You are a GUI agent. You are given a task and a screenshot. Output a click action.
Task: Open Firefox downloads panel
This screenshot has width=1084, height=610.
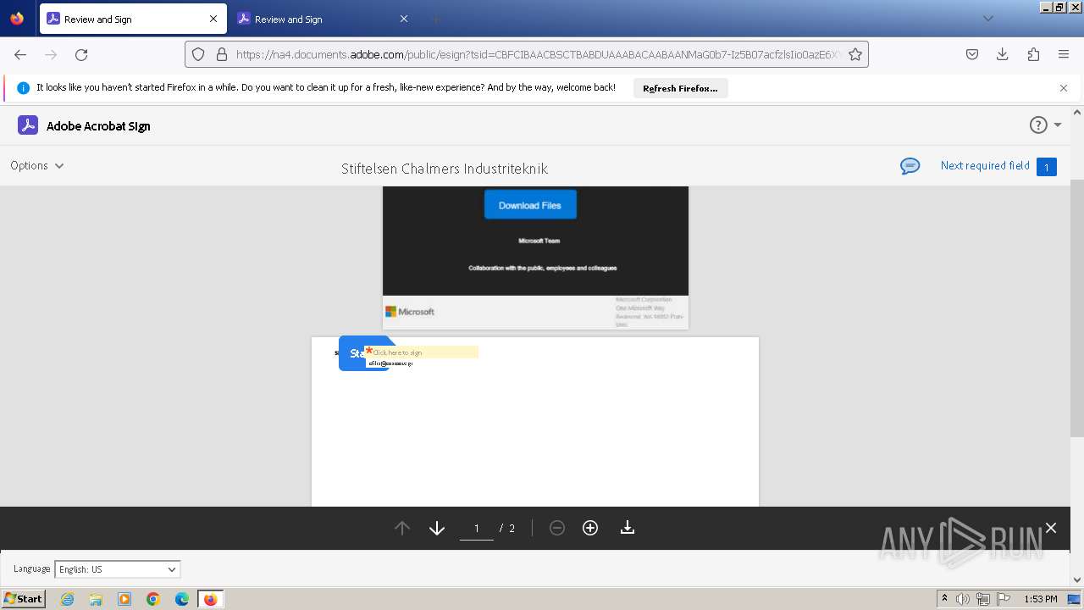[1003, 54]
